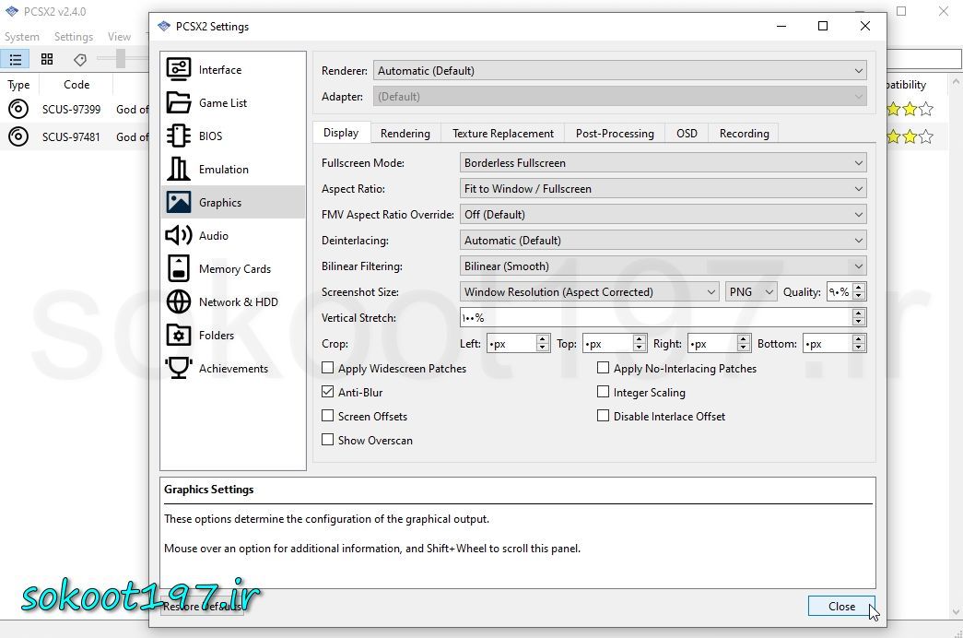Switch to the Rendering tab
This screenshot has height=638, width=963.
405,134
